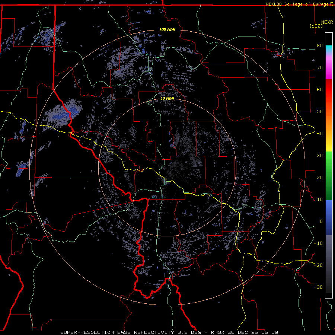Viewport: 335px width, 335px height.
Task: Click the 60 dBZ scale label
Action: (320, 89)
